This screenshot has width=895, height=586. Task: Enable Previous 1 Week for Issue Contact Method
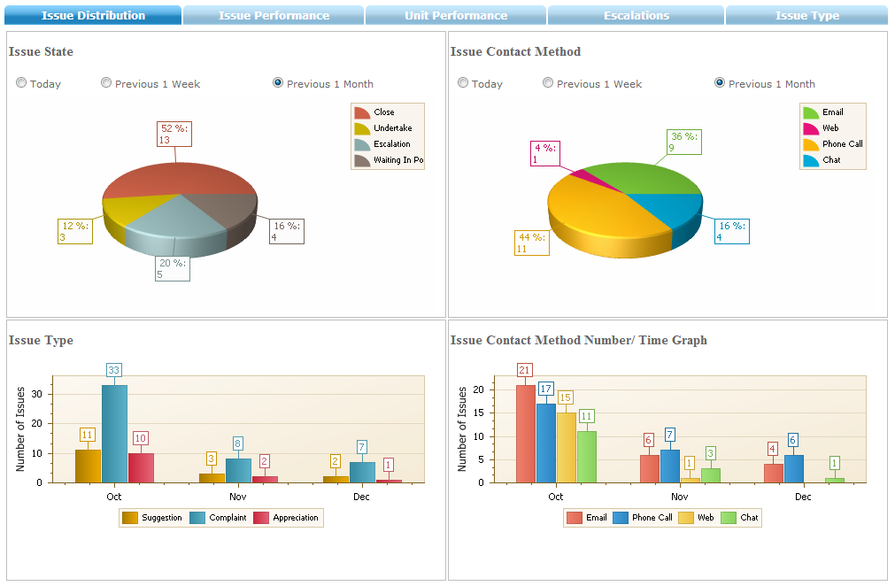[x=548, y=82]
